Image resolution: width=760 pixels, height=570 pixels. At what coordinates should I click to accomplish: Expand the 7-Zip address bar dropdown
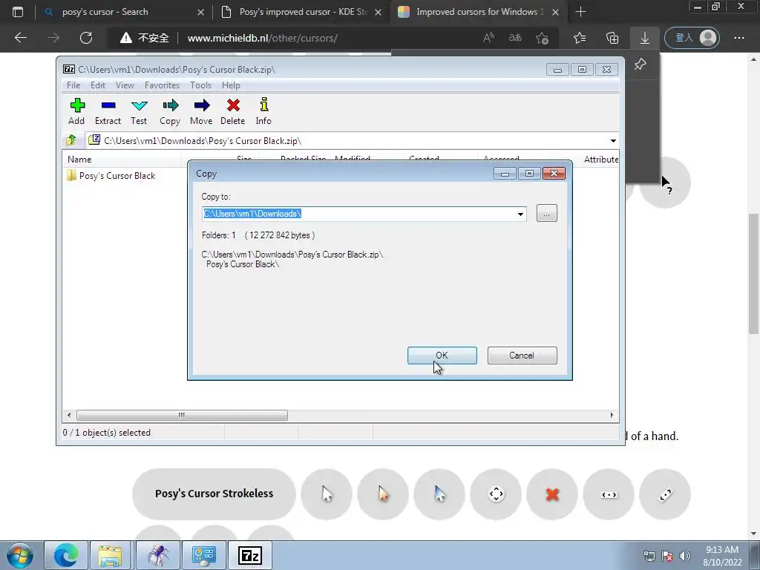click(x=613, y=141)
